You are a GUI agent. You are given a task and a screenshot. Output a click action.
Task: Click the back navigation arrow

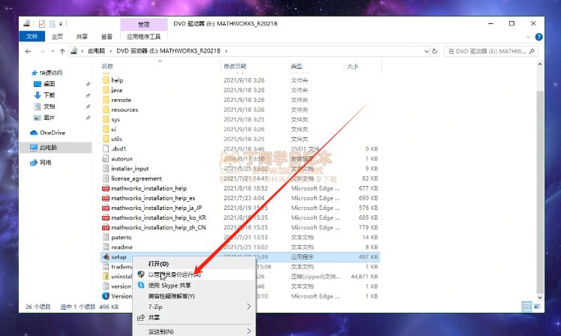tap(28, 51)
